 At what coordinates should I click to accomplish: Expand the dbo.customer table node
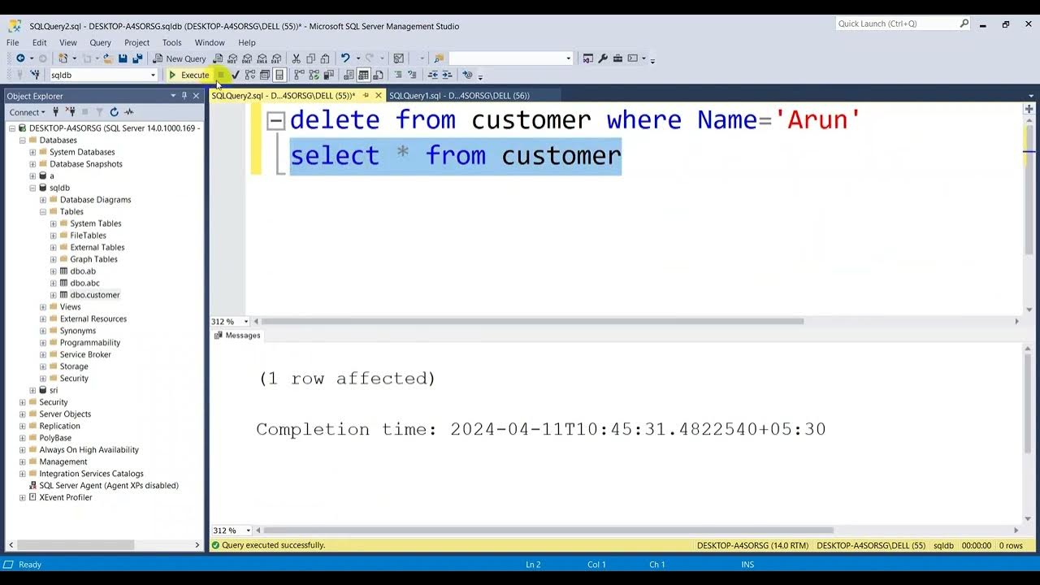click(x=53, y=295)
